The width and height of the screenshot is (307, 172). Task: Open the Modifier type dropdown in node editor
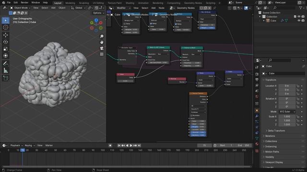(x=123, y=8)
